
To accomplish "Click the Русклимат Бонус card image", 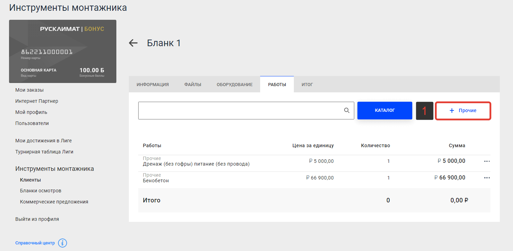I will (x=63, y=51).
